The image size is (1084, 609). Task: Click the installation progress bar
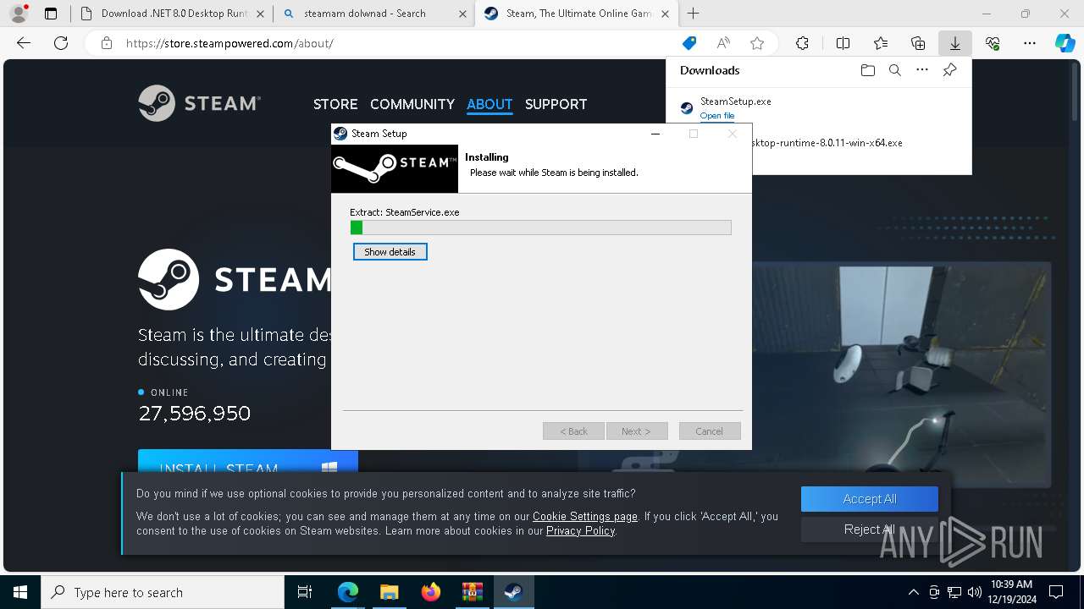click(541, 228)
